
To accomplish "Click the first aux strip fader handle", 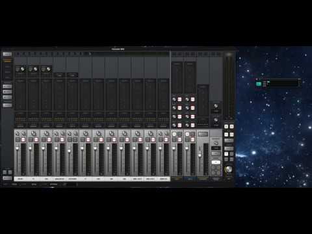I will tap(174, 148).
